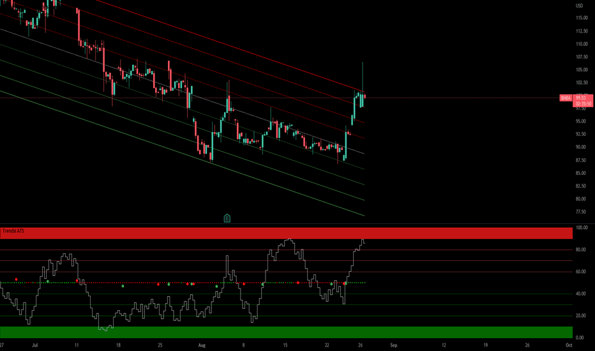Screen dimensions: 595x351
Task: Click the Aug date label
Action: pos(202,345)
